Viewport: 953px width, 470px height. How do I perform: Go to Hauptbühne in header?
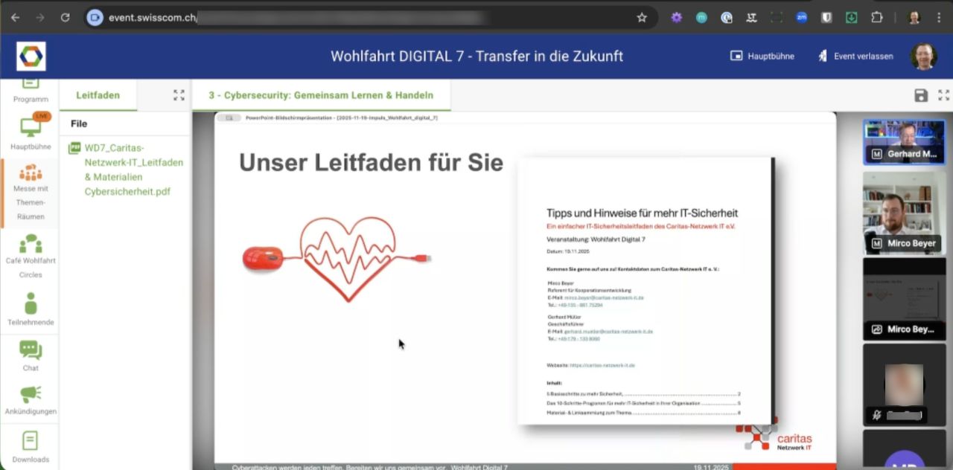point(762,56)
